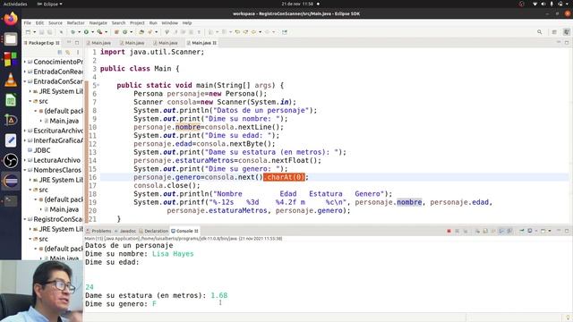Image resolution: width=573 pixels, height=322 pixels.
Task: Open the New Java Package toolbar icon
Action: (116, 32)
